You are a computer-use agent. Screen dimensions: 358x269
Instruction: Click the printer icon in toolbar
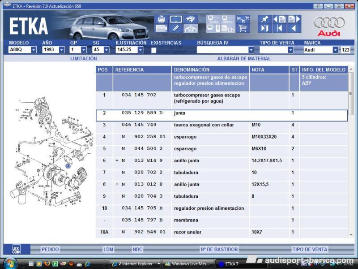161,19
